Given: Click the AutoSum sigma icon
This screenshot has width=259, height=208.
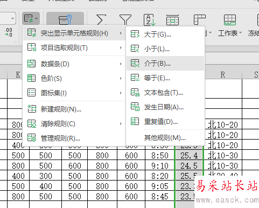Looking at the screenshot, I should [101, 19].
